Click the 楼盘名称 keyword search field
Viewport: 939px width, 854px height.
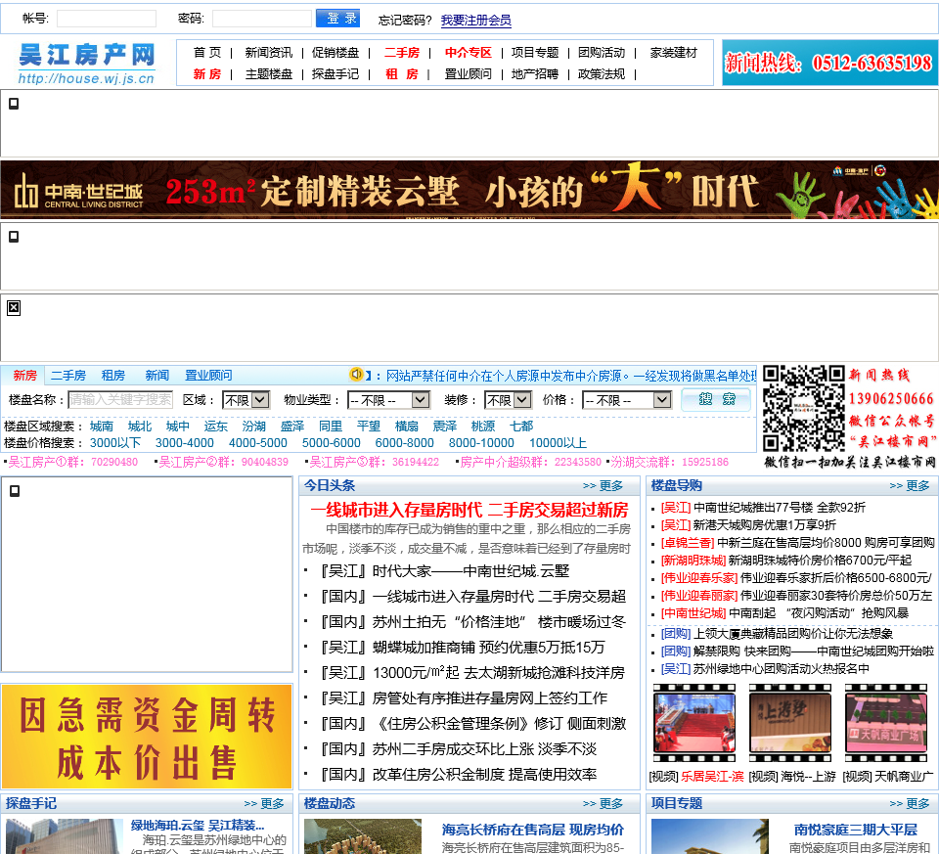(120, 399)
